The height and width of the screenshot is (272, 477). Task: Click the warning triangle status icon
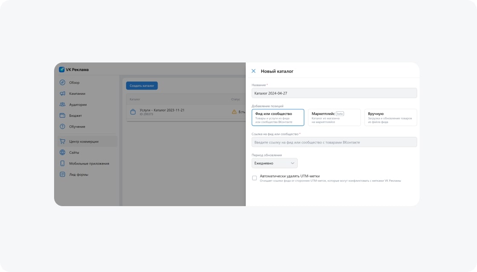[234, 112]
